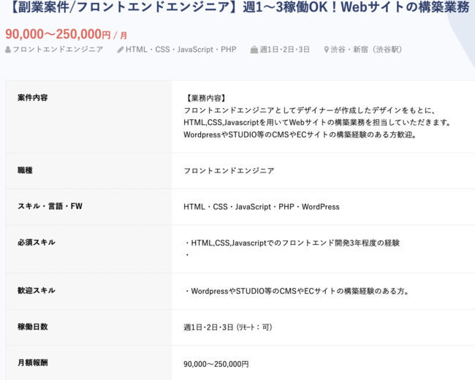Click the pencil icon beside HTML・CSS
The height and width of the screenshot is (380, 475).
point(121,50)
